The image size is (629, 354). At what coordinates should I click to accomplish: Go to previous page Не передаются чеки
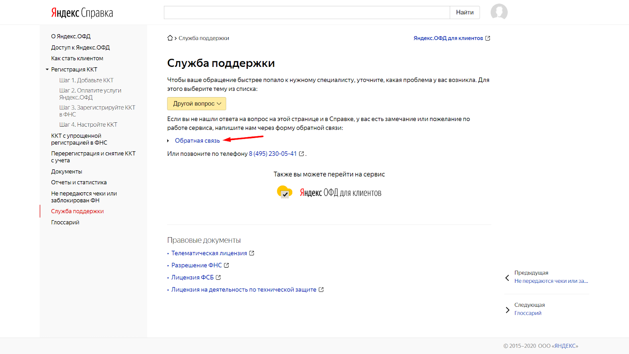coord(551,281)
